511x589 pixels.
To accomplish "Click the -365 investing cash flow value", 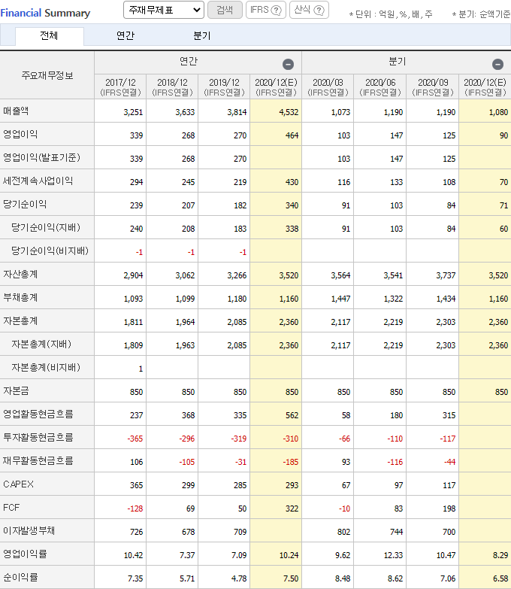I will click(x=135, y=439).
